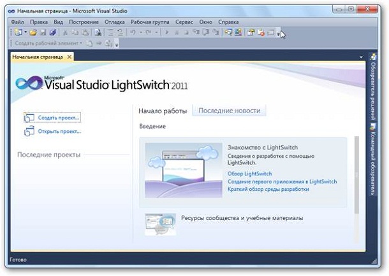Image resolution: width=389 pixels, height=276 pixels.
Task: Expand the Обозреватель решений side panel
Action: pyautogui.click(x=372, y=86)
